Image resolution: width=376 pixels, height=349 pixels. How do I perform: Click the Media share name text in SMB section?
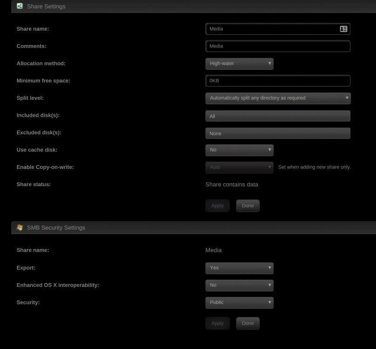click(214, 250)
